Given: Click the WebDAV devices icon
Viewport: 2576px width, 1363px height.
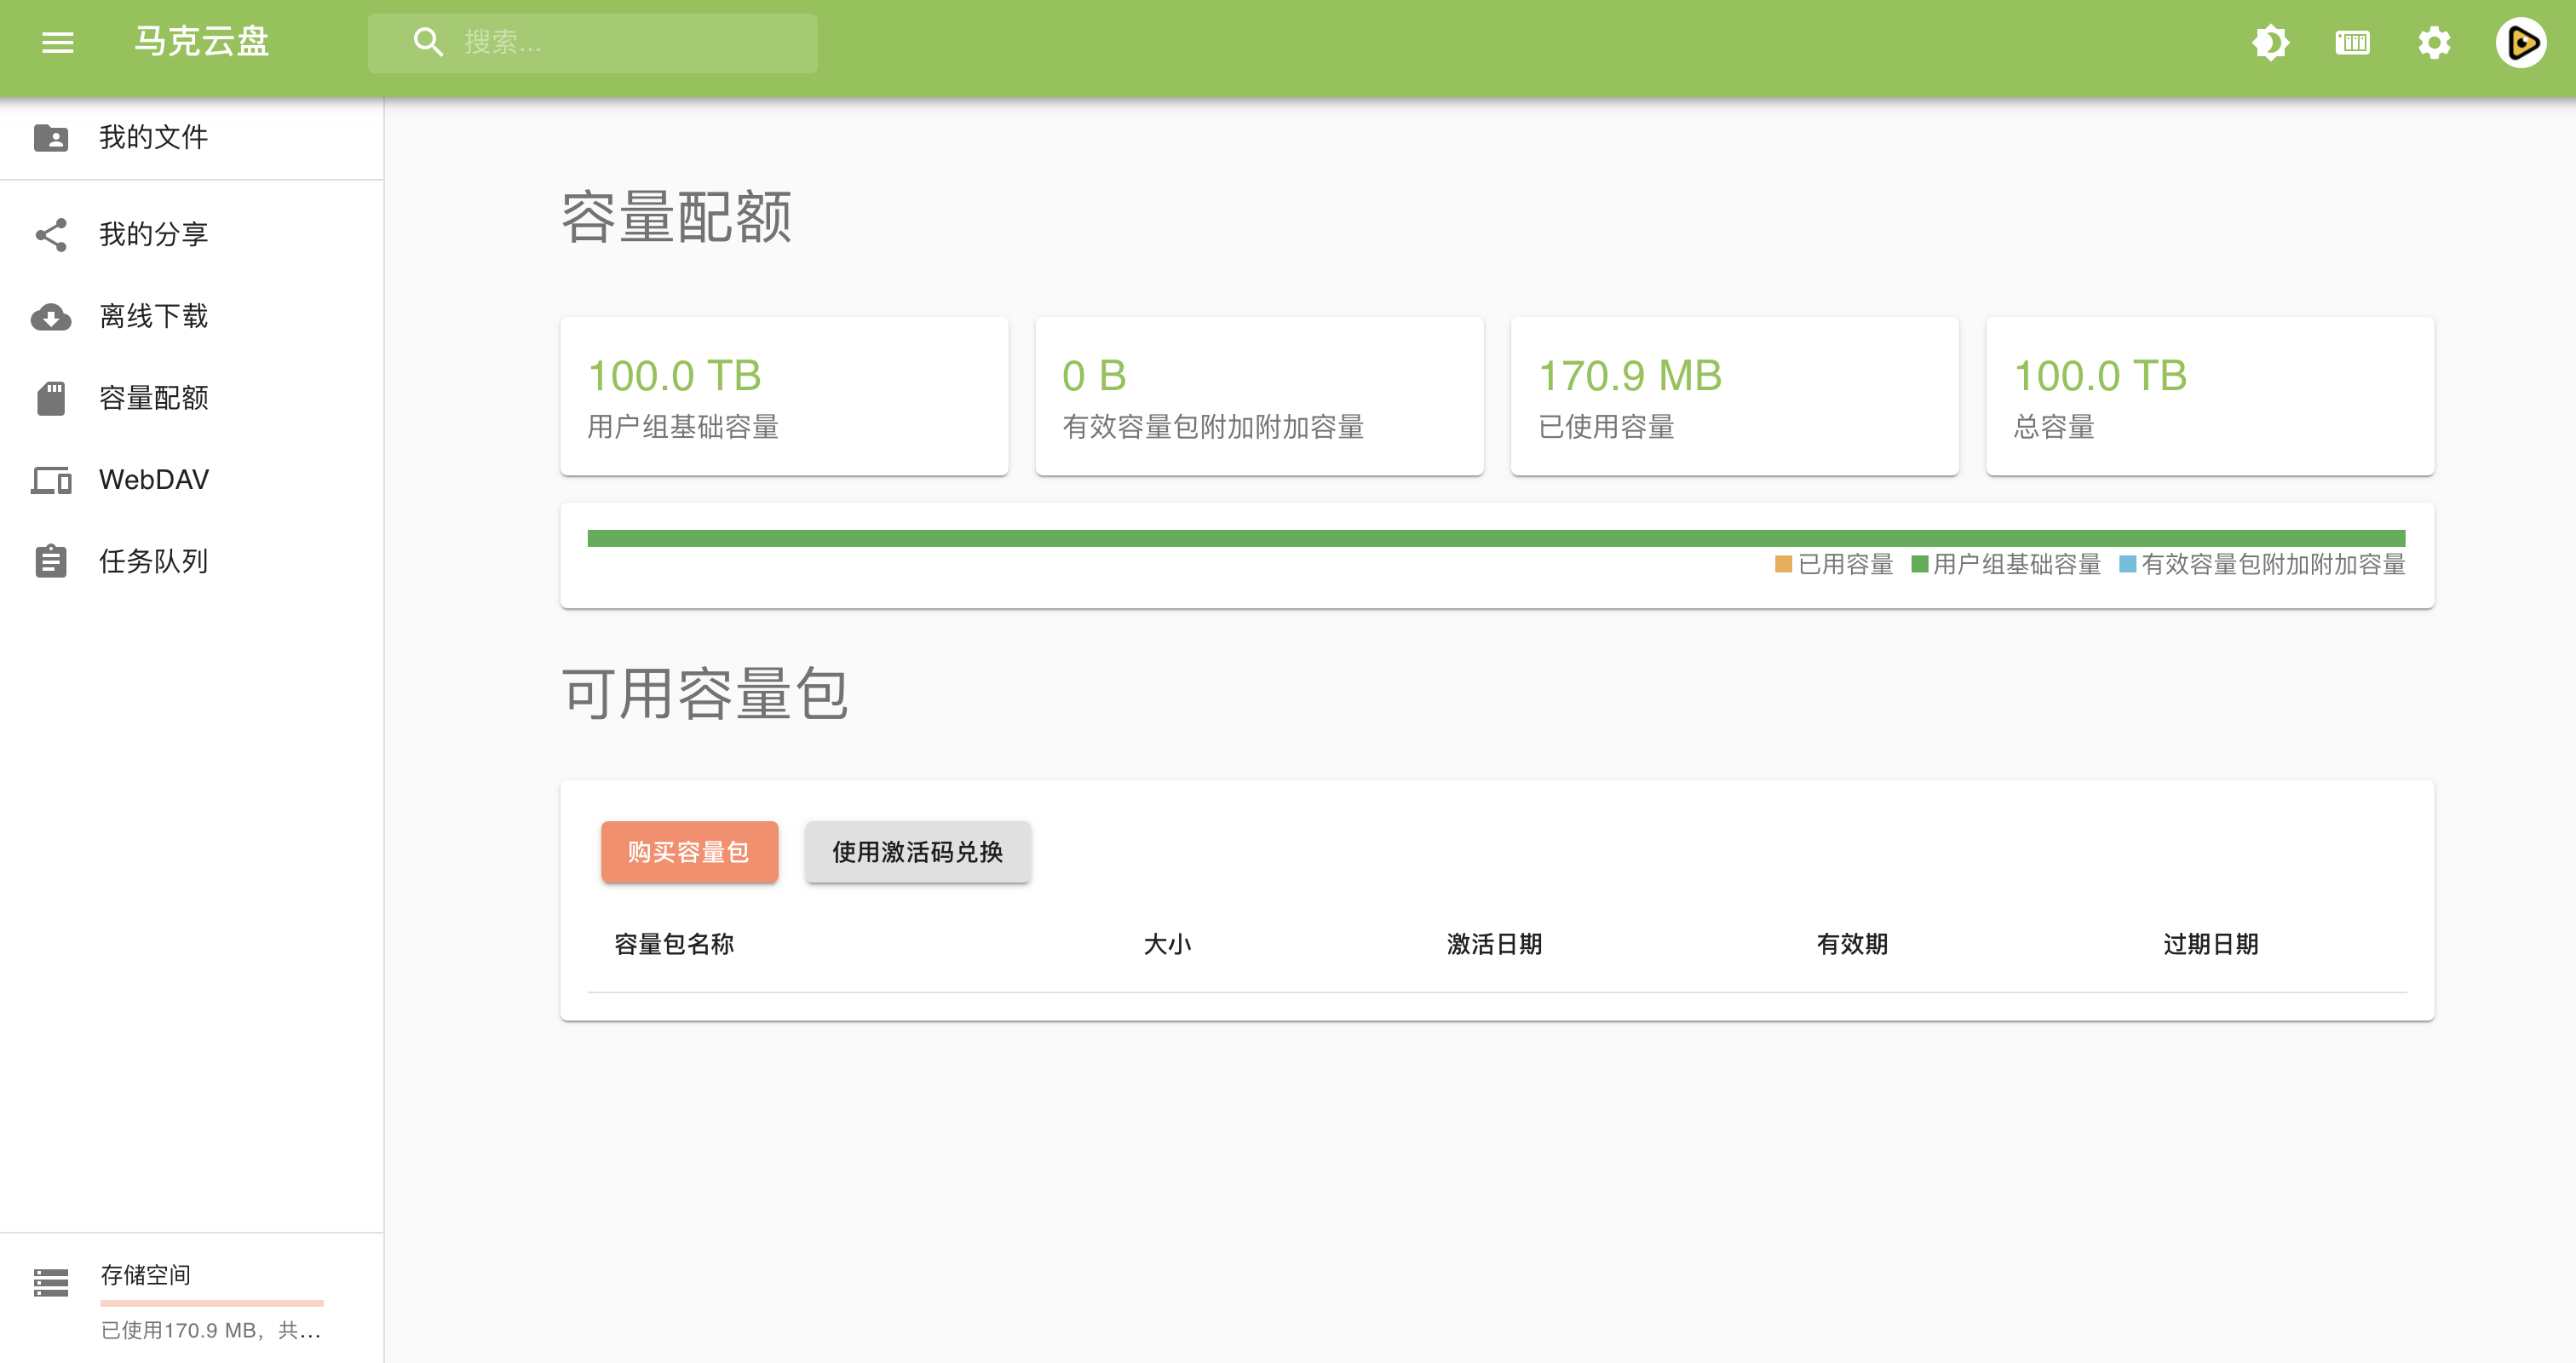Looking at the screenshot, I should (51, 480).
